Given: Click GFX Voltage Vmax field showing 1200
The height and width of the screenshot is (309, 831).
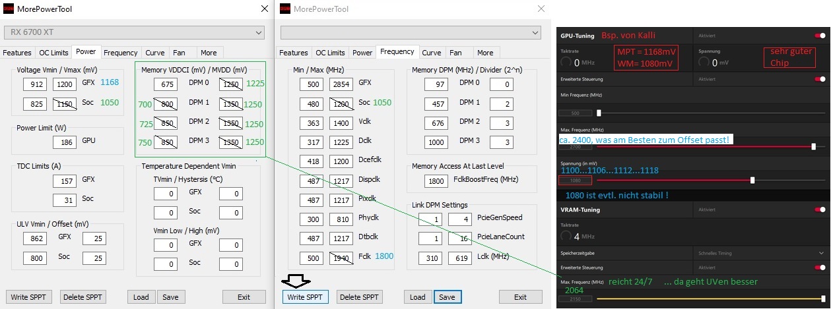Looking at the screenshot, I should point(65,84).
